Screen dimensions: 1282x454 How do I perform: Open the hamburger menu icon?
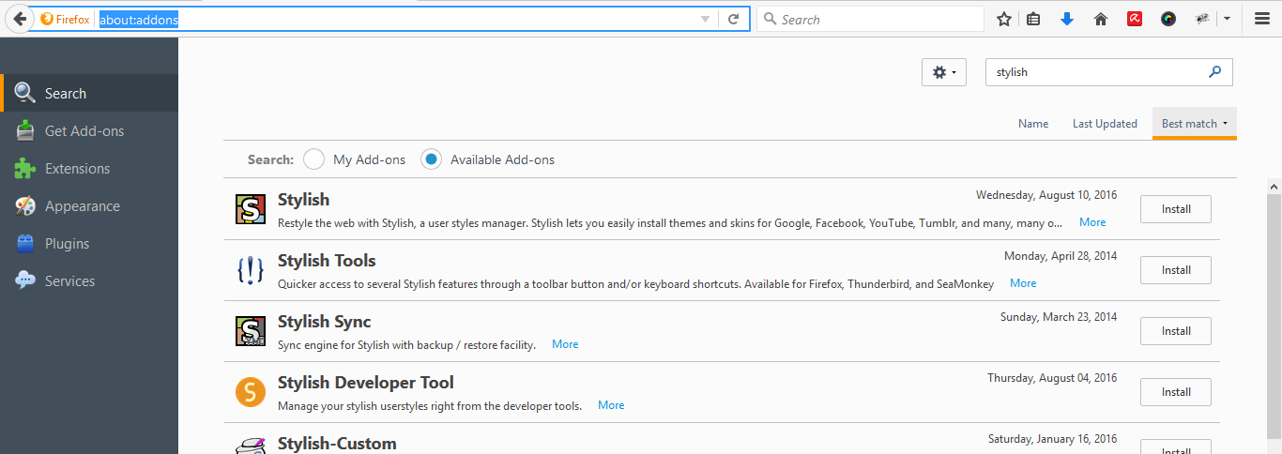pos(1262,19)
